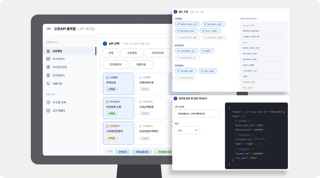The height and width of the screenshot is (178, 320).
Task: Add the available_amt field chip
Action: coord(187,37)
